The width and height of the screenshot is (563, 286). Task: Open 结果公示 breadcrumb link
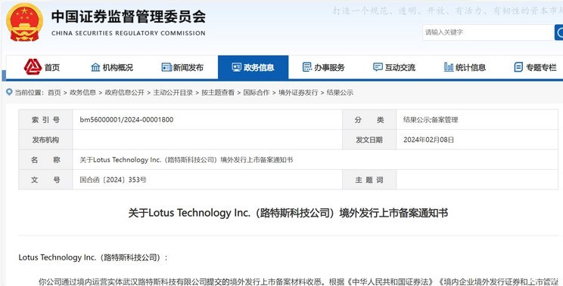point(340,93)
